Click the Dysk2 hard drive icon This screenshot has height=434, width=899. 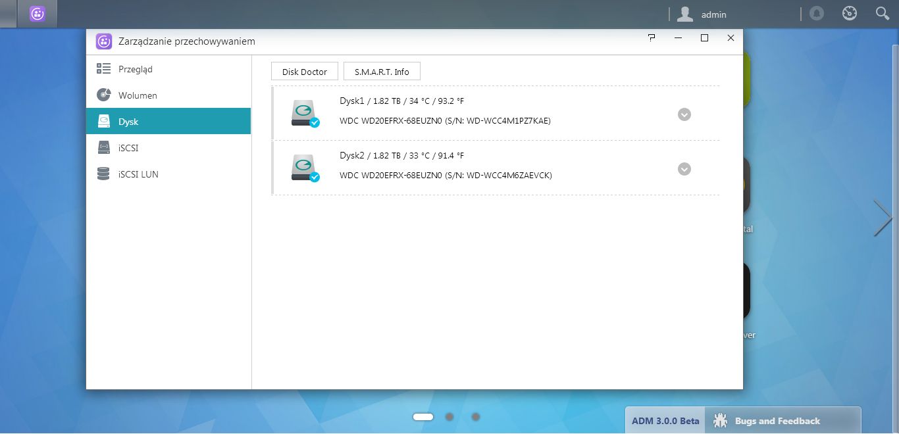(x=305, y=168)
